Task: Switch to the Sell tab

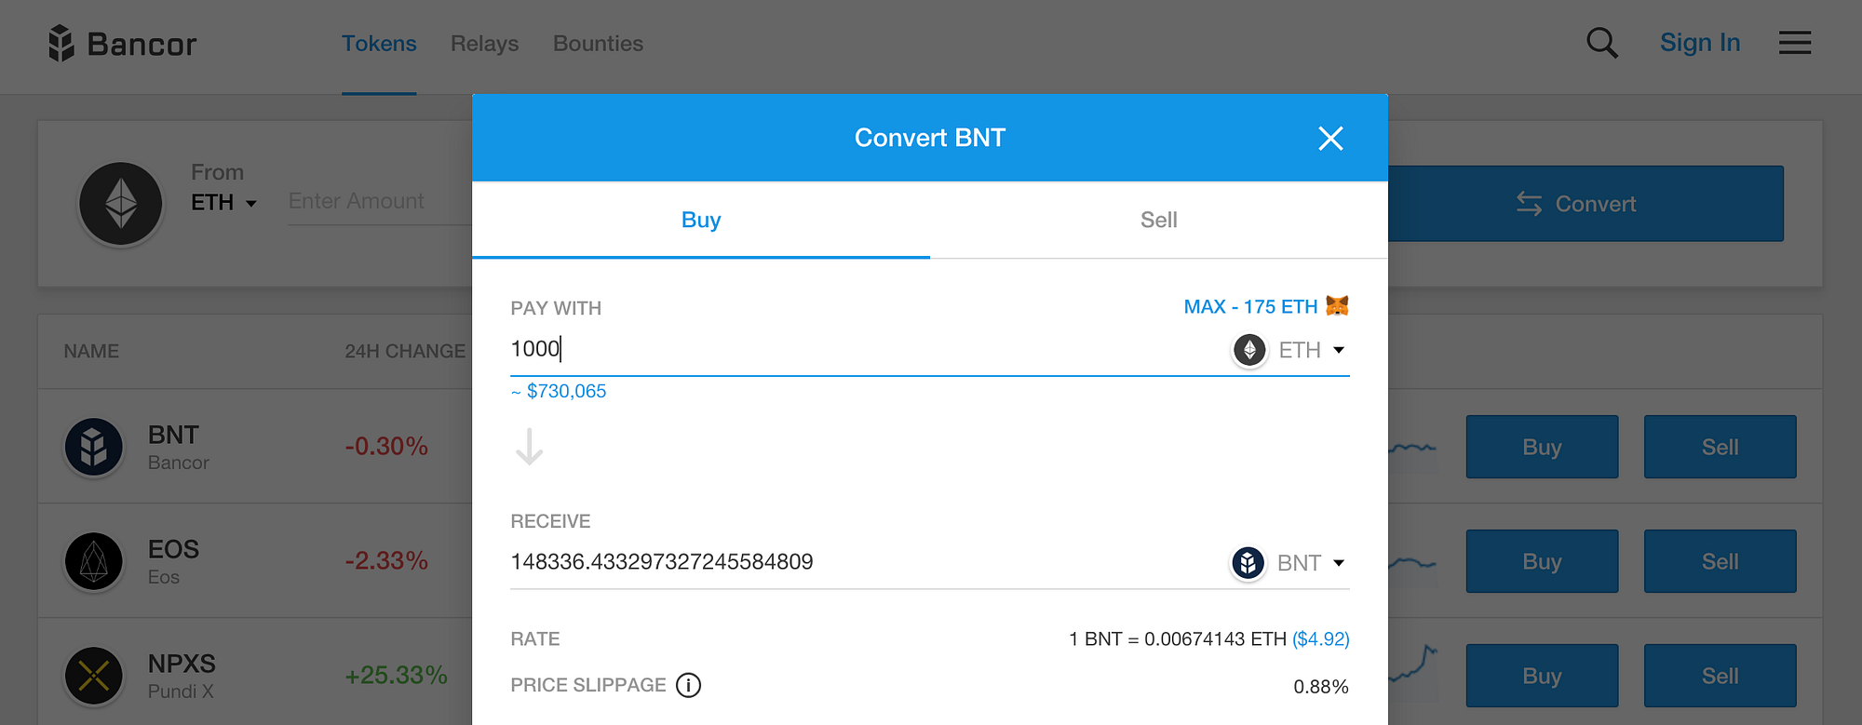Action: coord(1158,221)
